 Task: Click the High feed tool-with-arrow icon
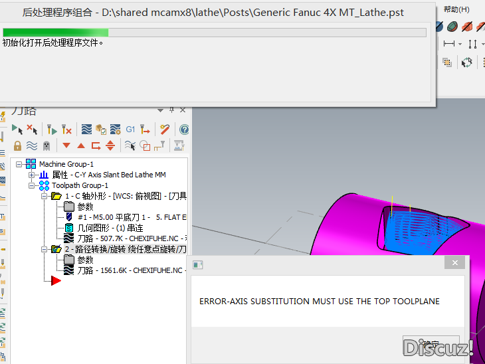[145, 130]
